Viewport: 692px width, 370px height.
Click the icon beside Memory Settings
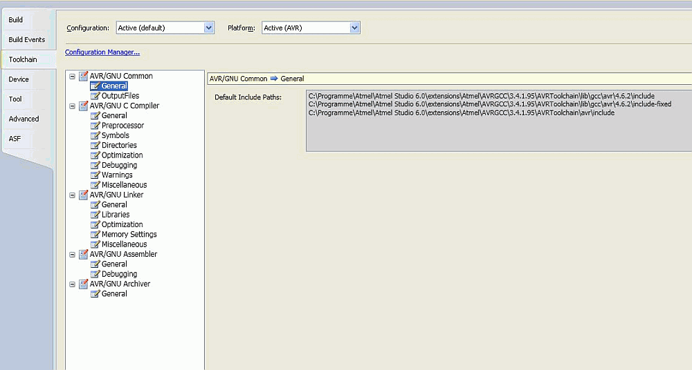click(x=95, y=234)
